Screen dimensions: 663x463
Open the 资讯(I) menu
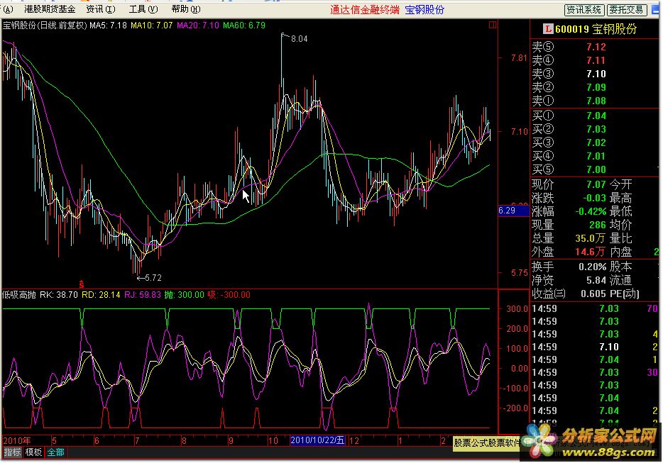click(101, 9)
